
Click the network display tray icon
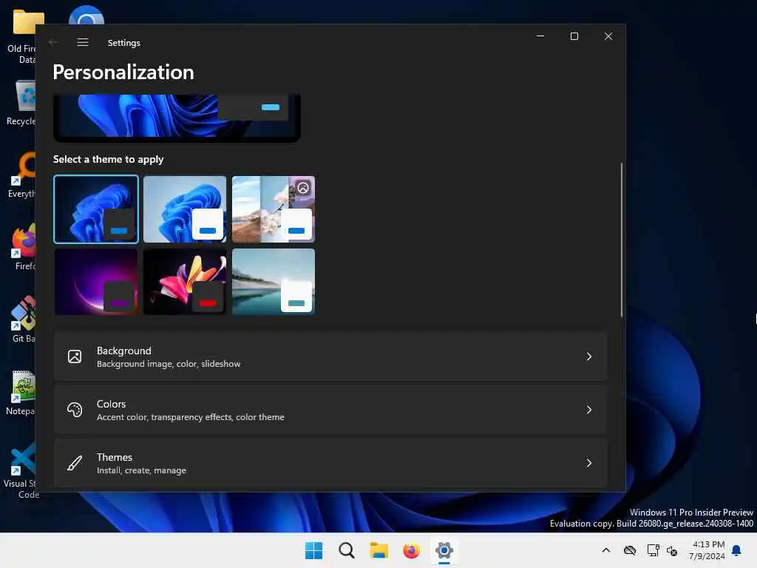[654, 550]
